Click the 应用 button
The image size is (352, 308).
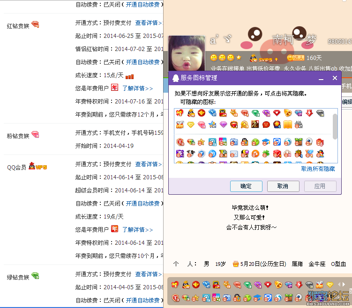[320, 186]
